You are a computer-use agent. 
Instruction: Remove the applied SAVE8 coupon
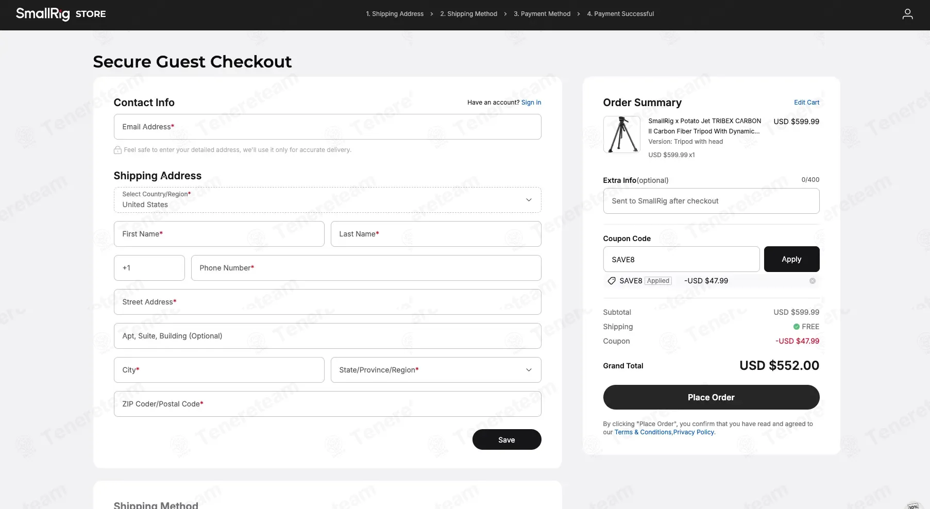(x=813, y=281)
